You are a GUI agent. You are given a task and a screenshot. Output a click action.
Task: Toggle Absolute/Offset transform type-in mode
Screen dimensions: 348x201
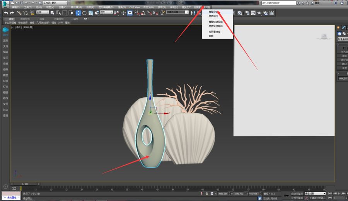pyautogui.click(x=212, y=194)
